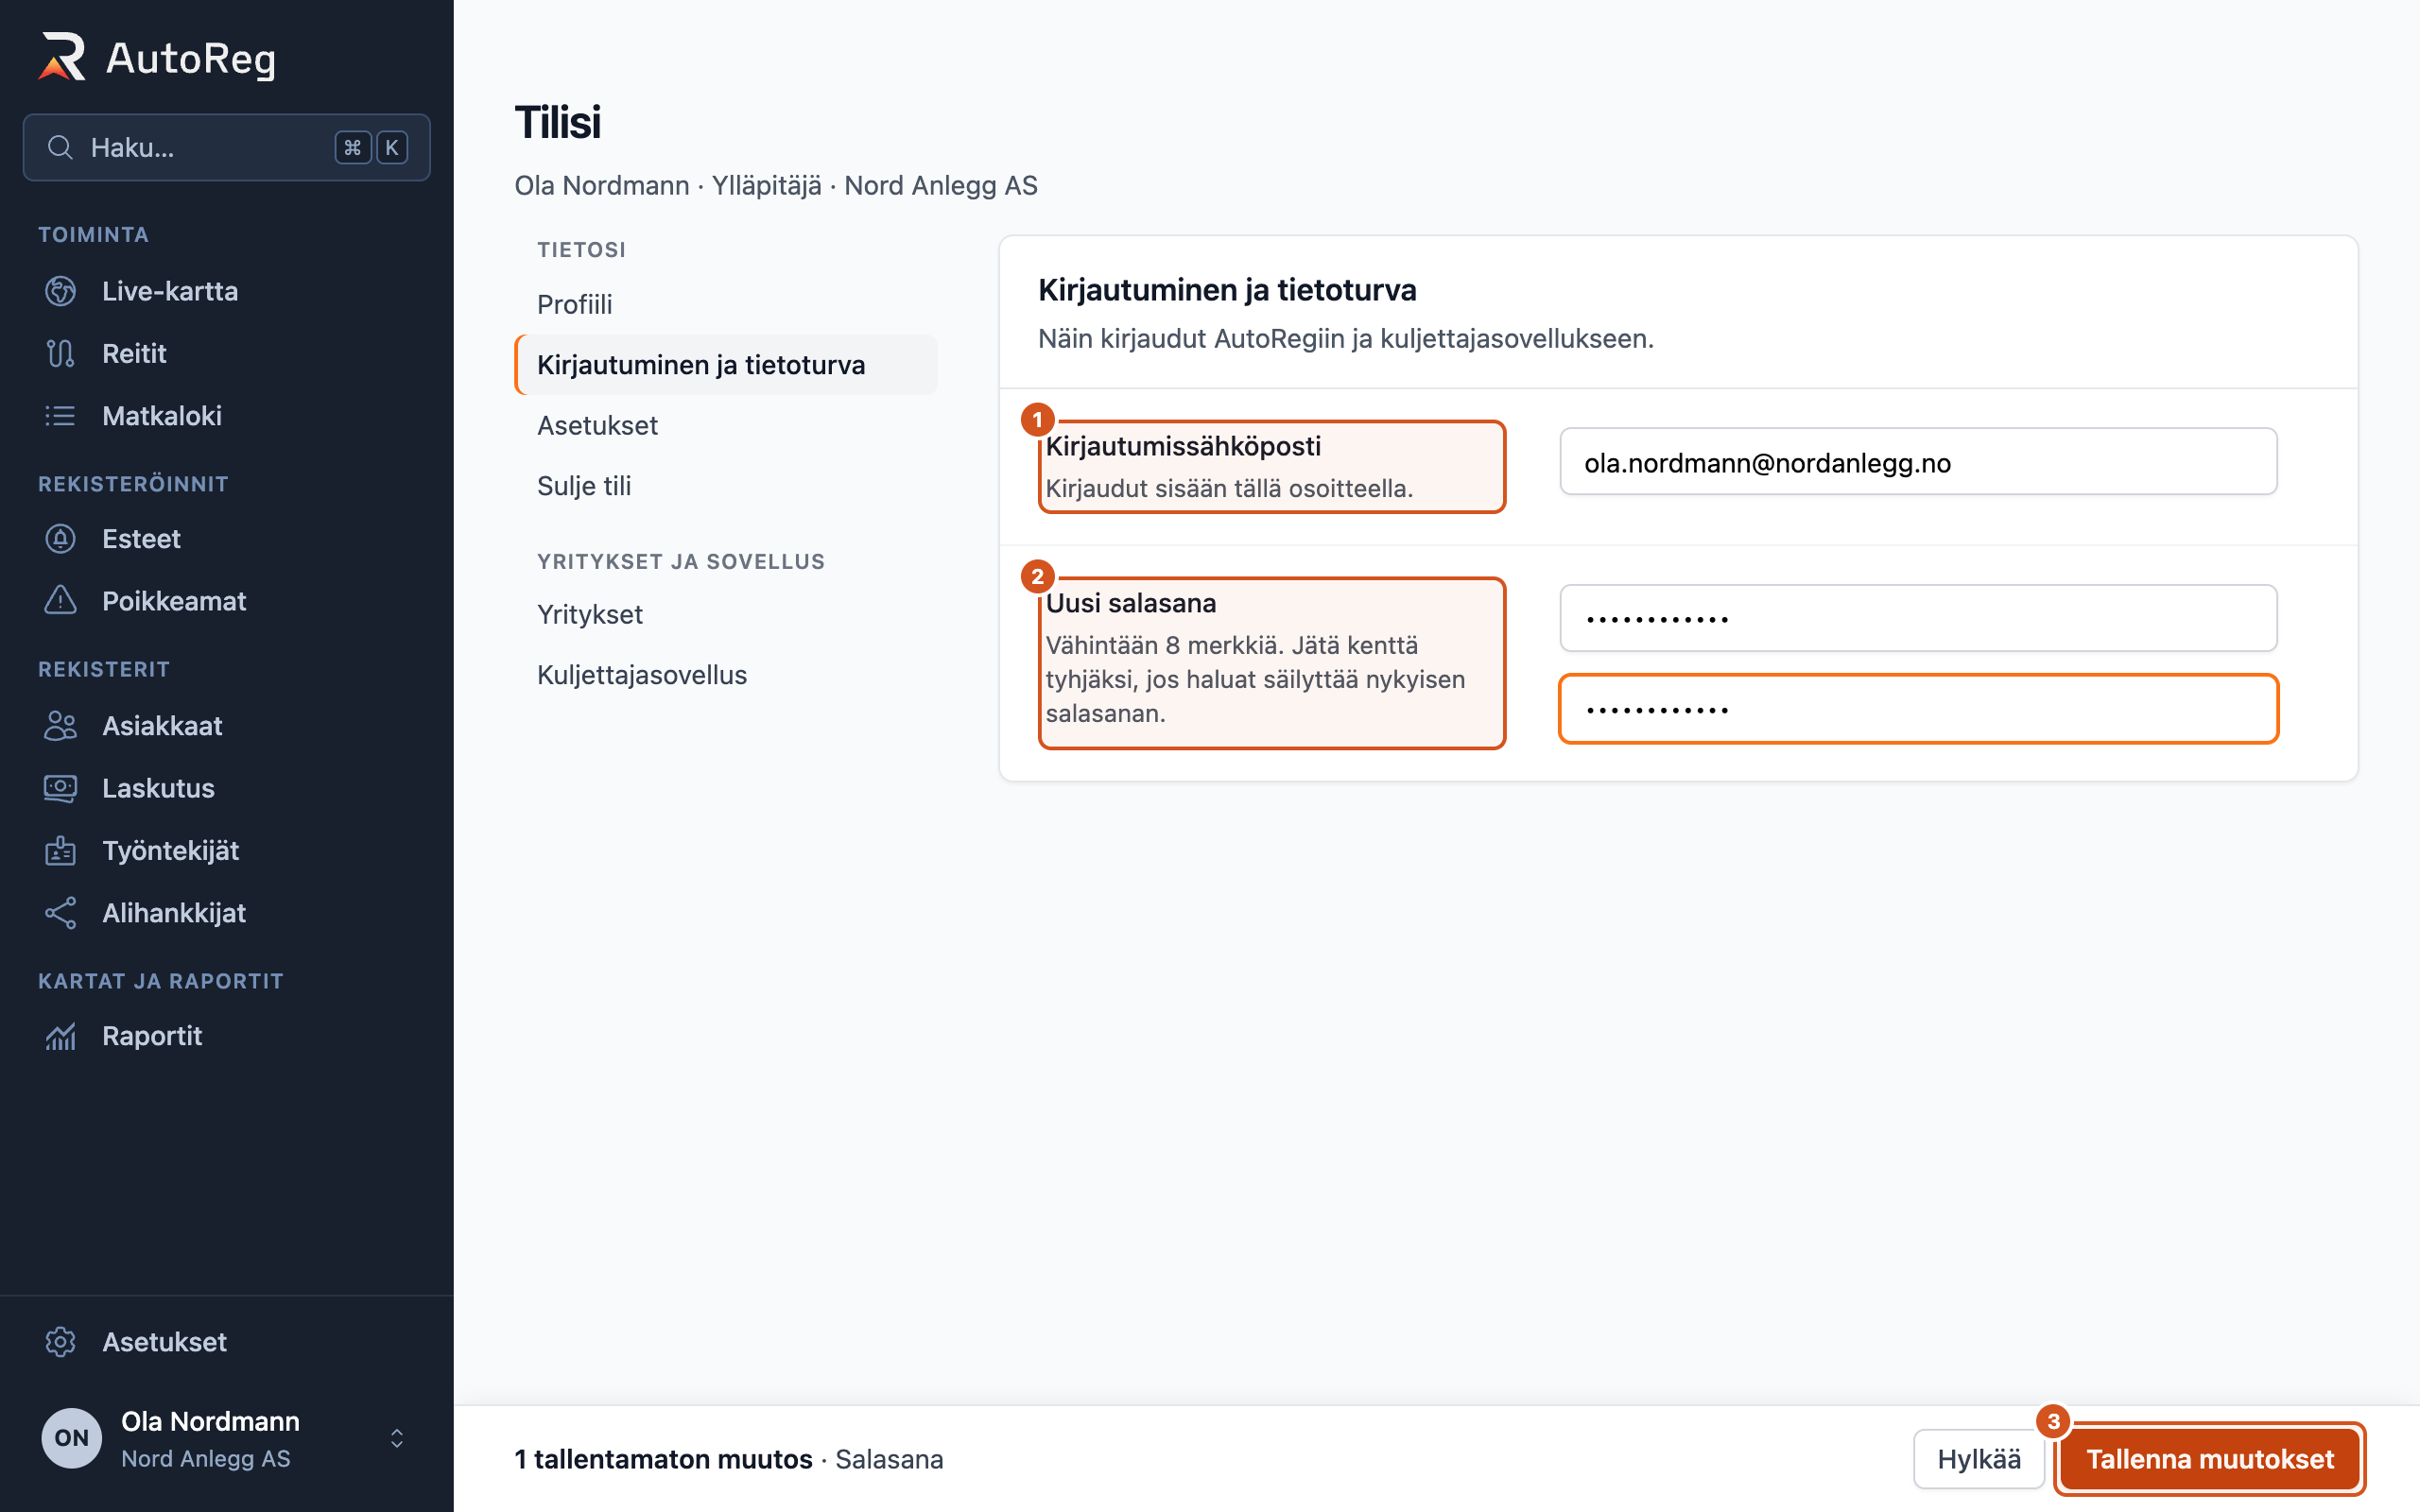This screenshot has width=2420, height=1512.
Task: Click the Asiakkaat people icon
Action: [x=60, y=726]
